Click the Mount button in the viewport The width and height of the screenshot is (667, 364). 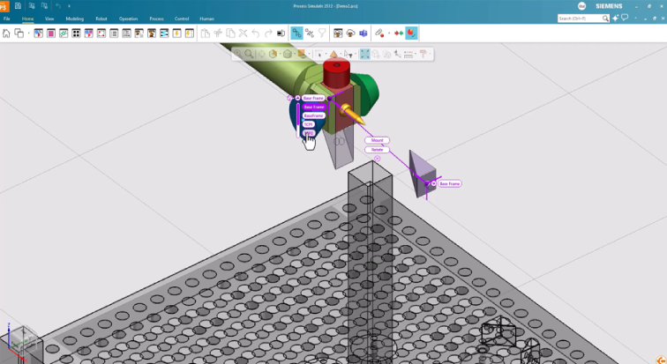click(x=377, y=140)
